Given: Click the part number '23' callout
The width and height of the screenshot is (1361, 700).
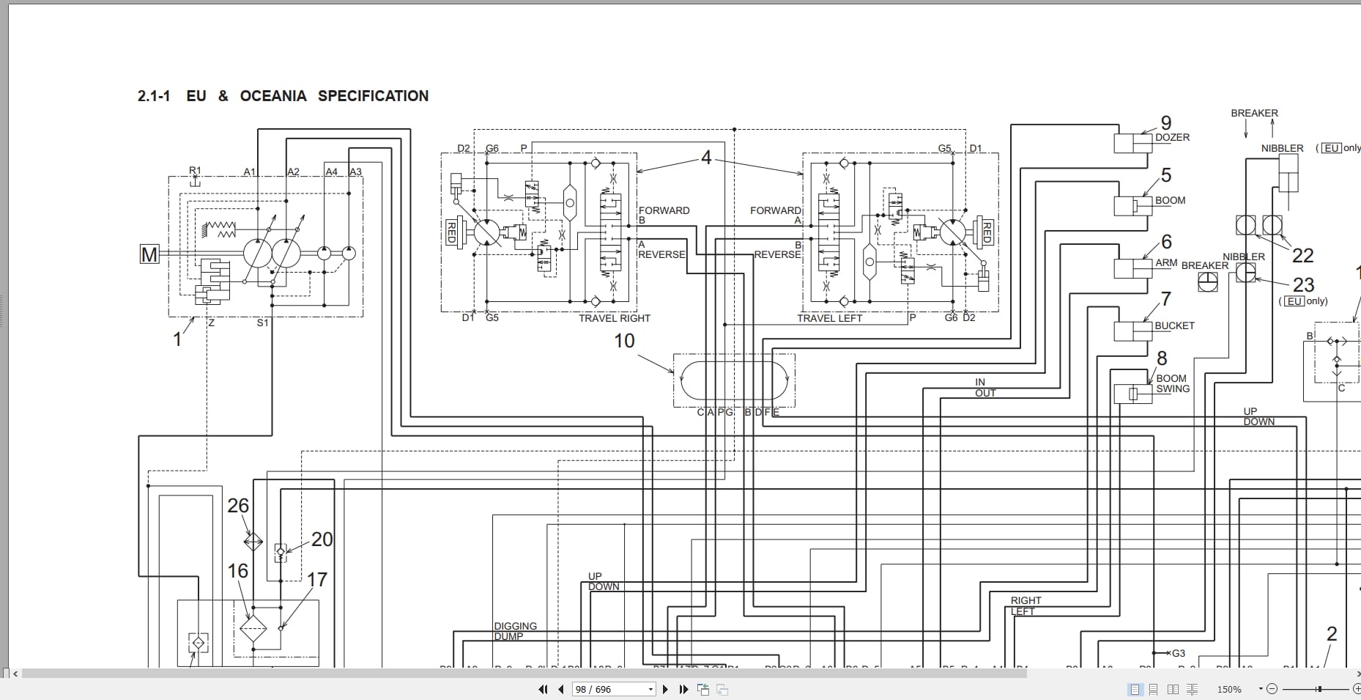Looking at the screenshot, I should pos(1303,284).
